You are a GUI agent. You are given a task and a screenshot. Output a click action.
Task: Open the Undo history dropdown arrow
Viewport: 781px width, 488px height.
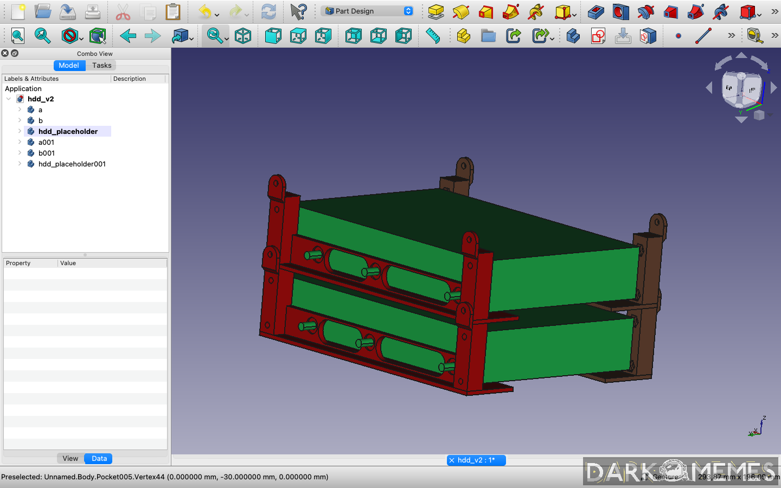pyautogui.click(x=217, y=14)
